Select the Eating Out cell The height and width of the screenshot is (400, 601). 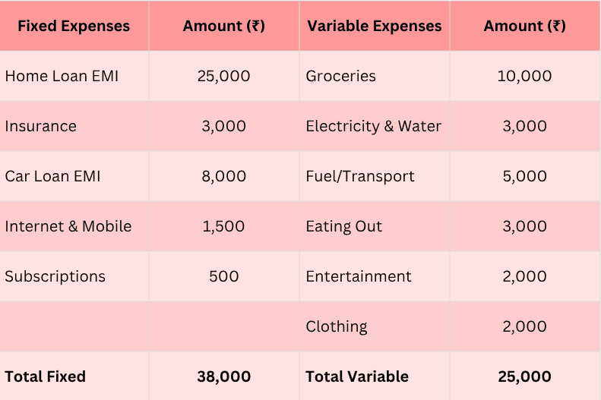344,226
